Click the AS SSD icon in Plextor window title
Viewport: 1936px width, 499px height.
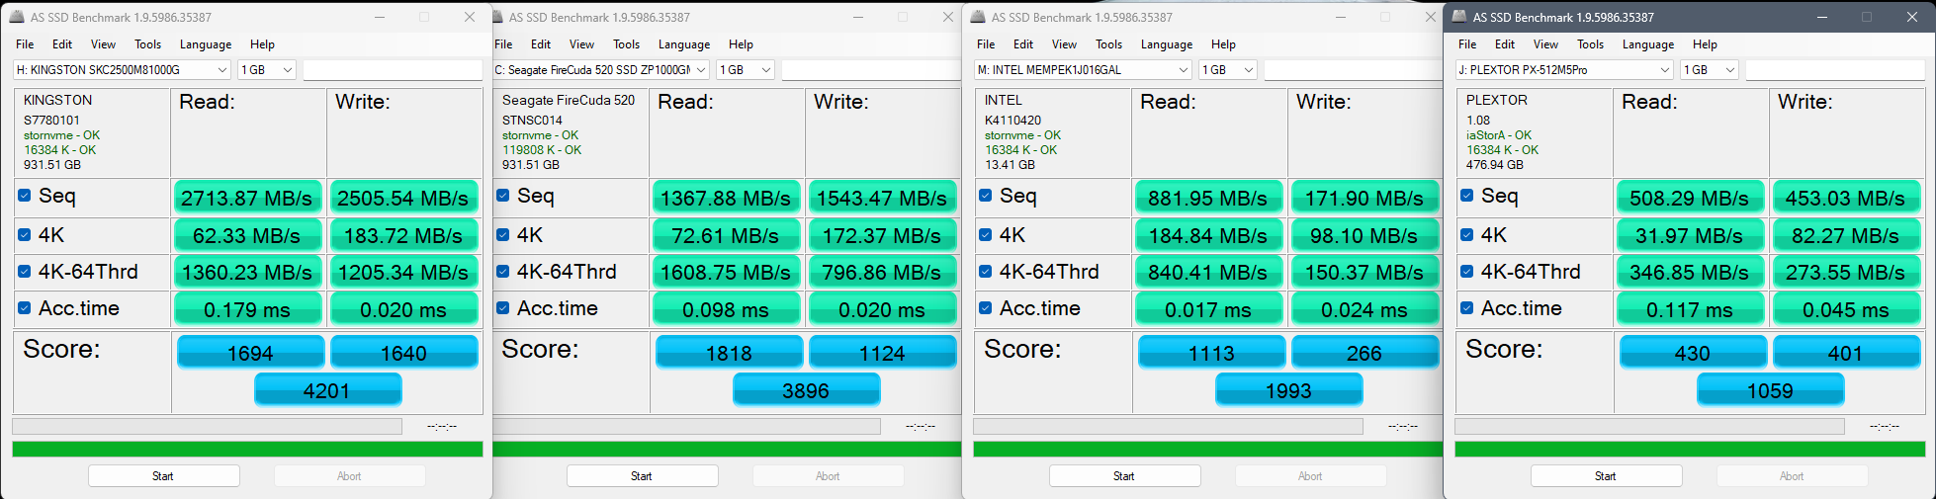(x=1459, y=17)
